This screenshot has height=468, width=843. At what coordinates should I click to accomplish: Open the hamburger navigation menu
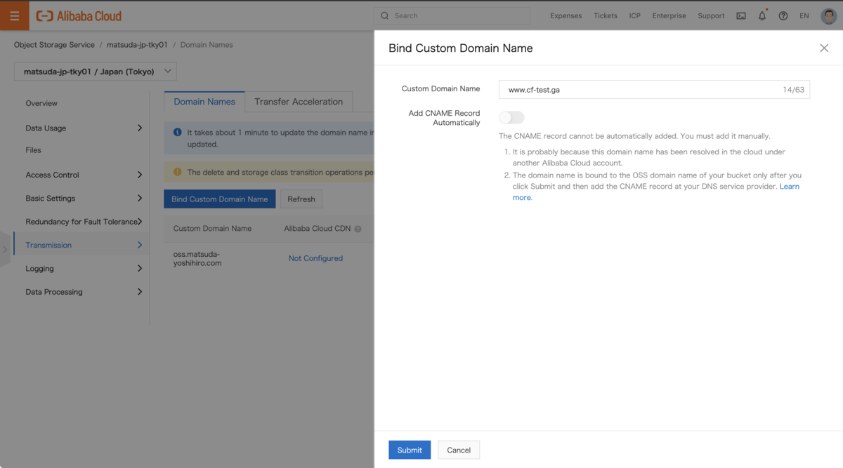pos(14,15)
